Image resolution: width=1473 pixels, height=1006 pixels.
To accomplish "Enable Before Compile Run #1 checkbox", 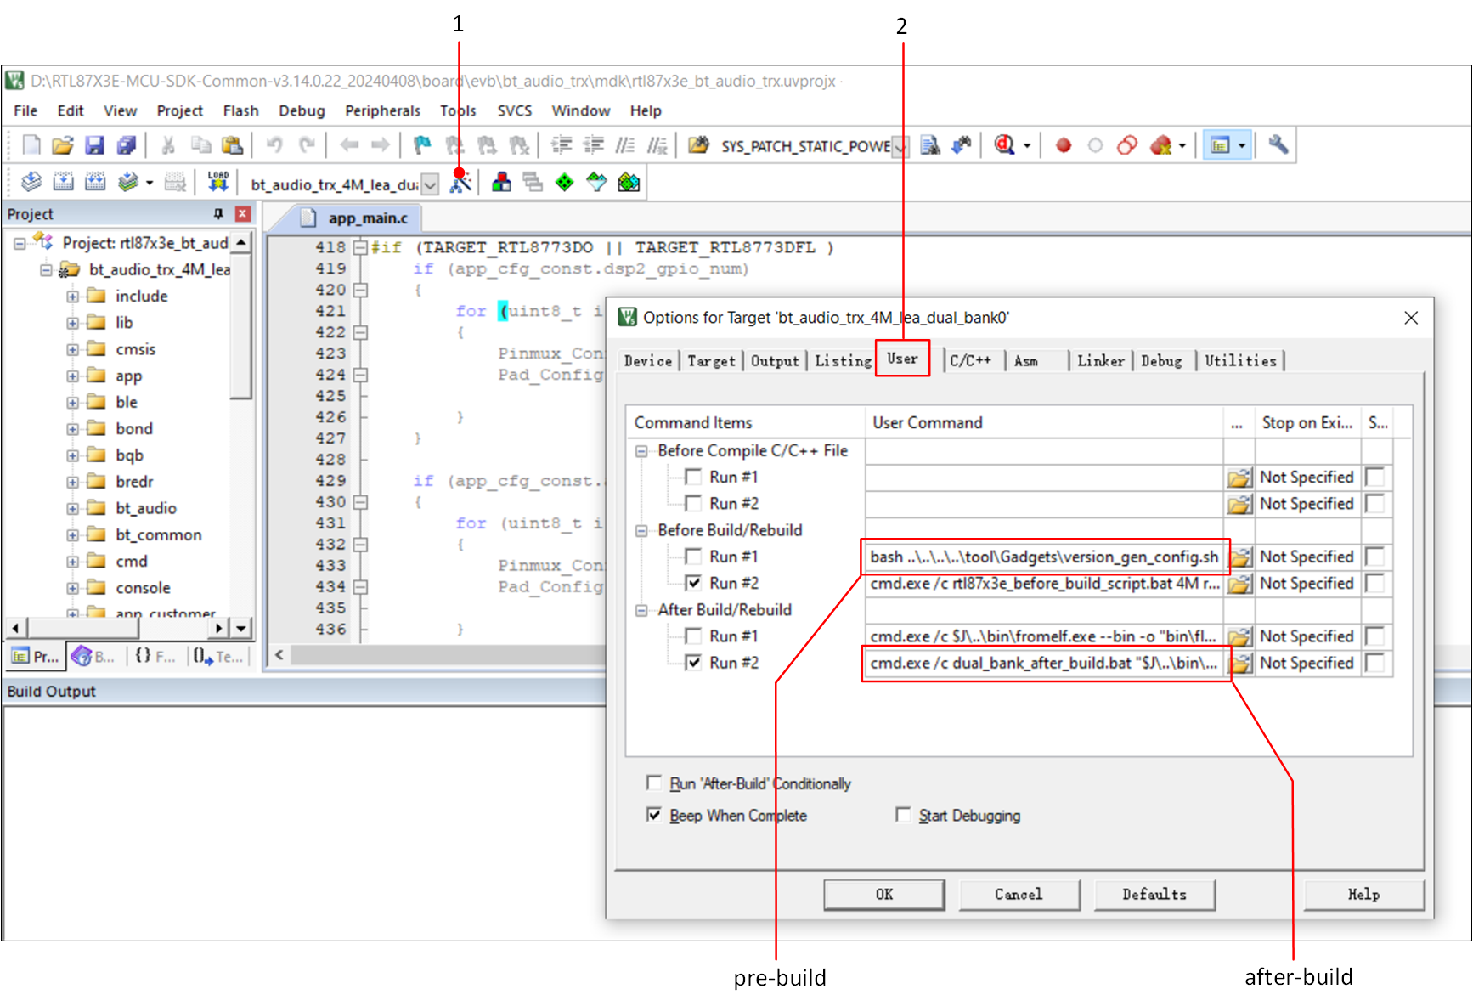I will (693, 477).
